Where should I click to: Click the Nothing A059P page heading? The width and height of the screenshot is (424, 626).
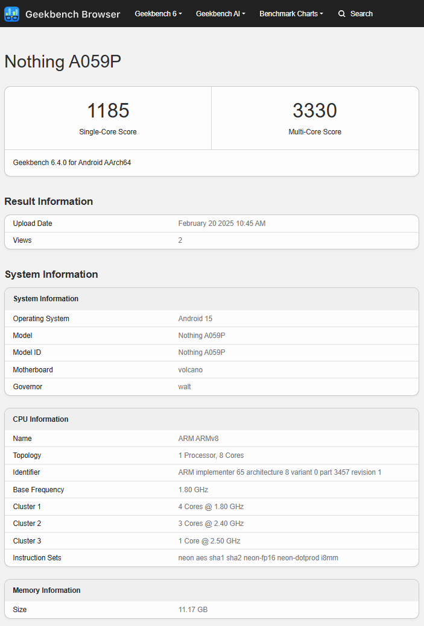point(62,61)
